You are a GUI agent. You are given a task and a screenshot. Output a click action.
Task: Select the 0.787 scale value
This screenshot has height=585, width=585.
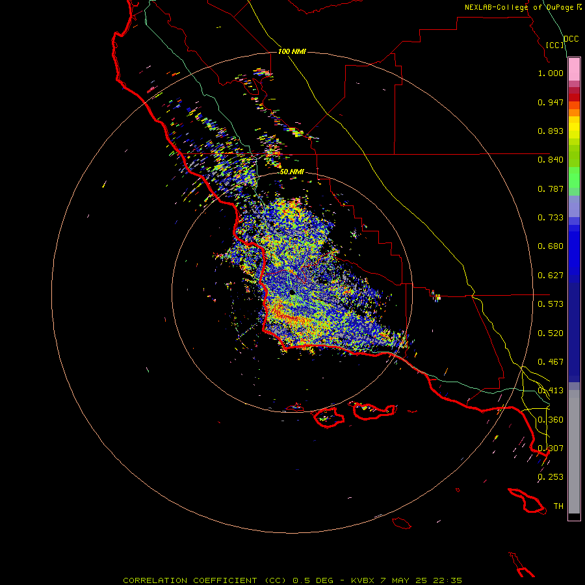(551, 188)
